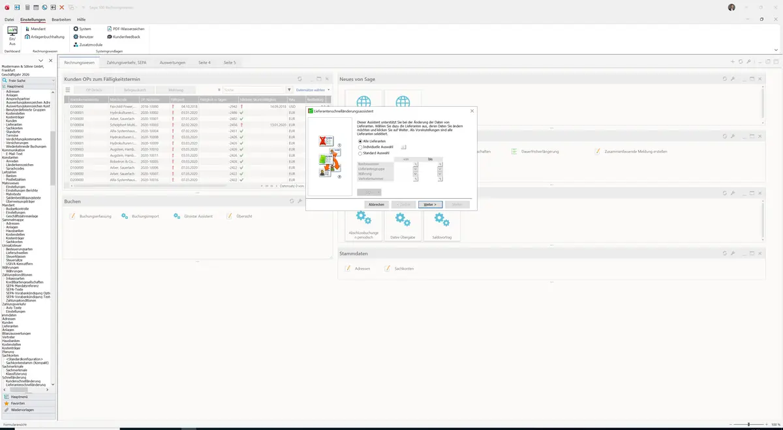Open Mandant settings in the ribbon
This screenshot has width=783, height=430.
pos(35,29)
